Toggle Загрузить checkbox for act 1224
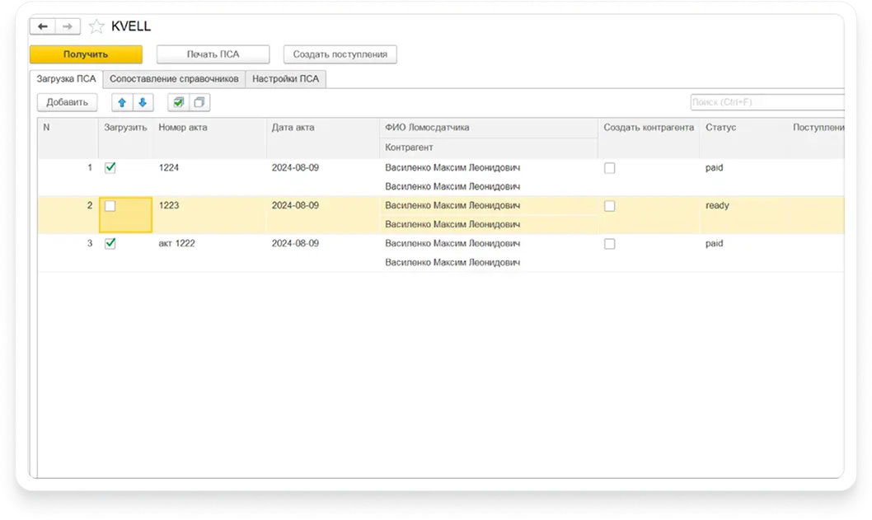 (110, 167)
